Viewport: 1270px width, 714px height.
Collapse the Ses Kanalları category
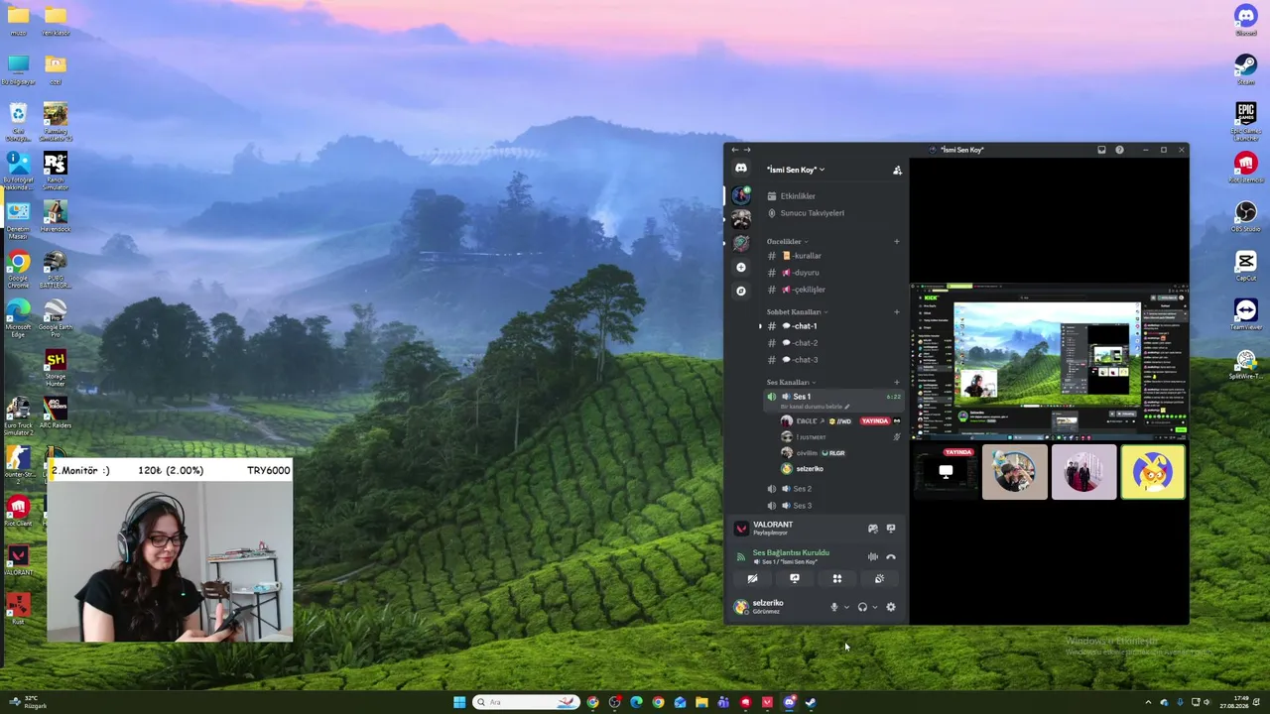point(791,382)
